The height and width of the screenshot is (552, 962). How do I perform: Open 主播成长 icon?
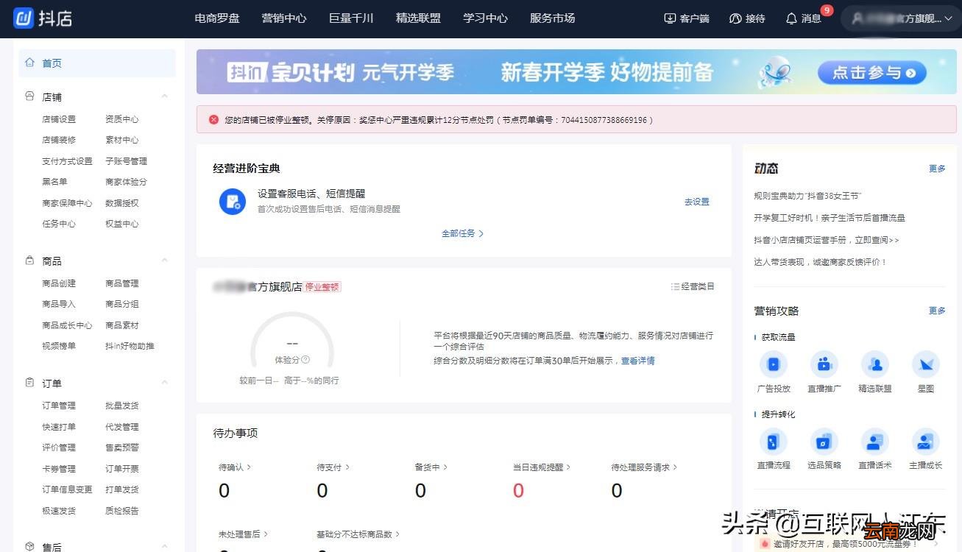coord(926,442)
